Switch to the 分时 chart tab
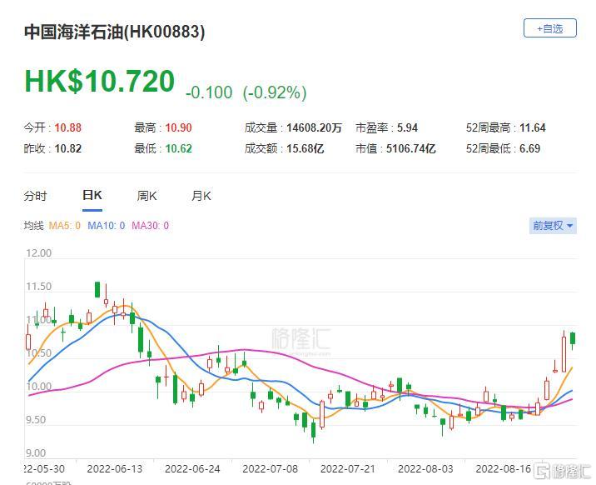The height and width of the screenshot is (485, 596). pyautogui.click(x=35, y=196)
